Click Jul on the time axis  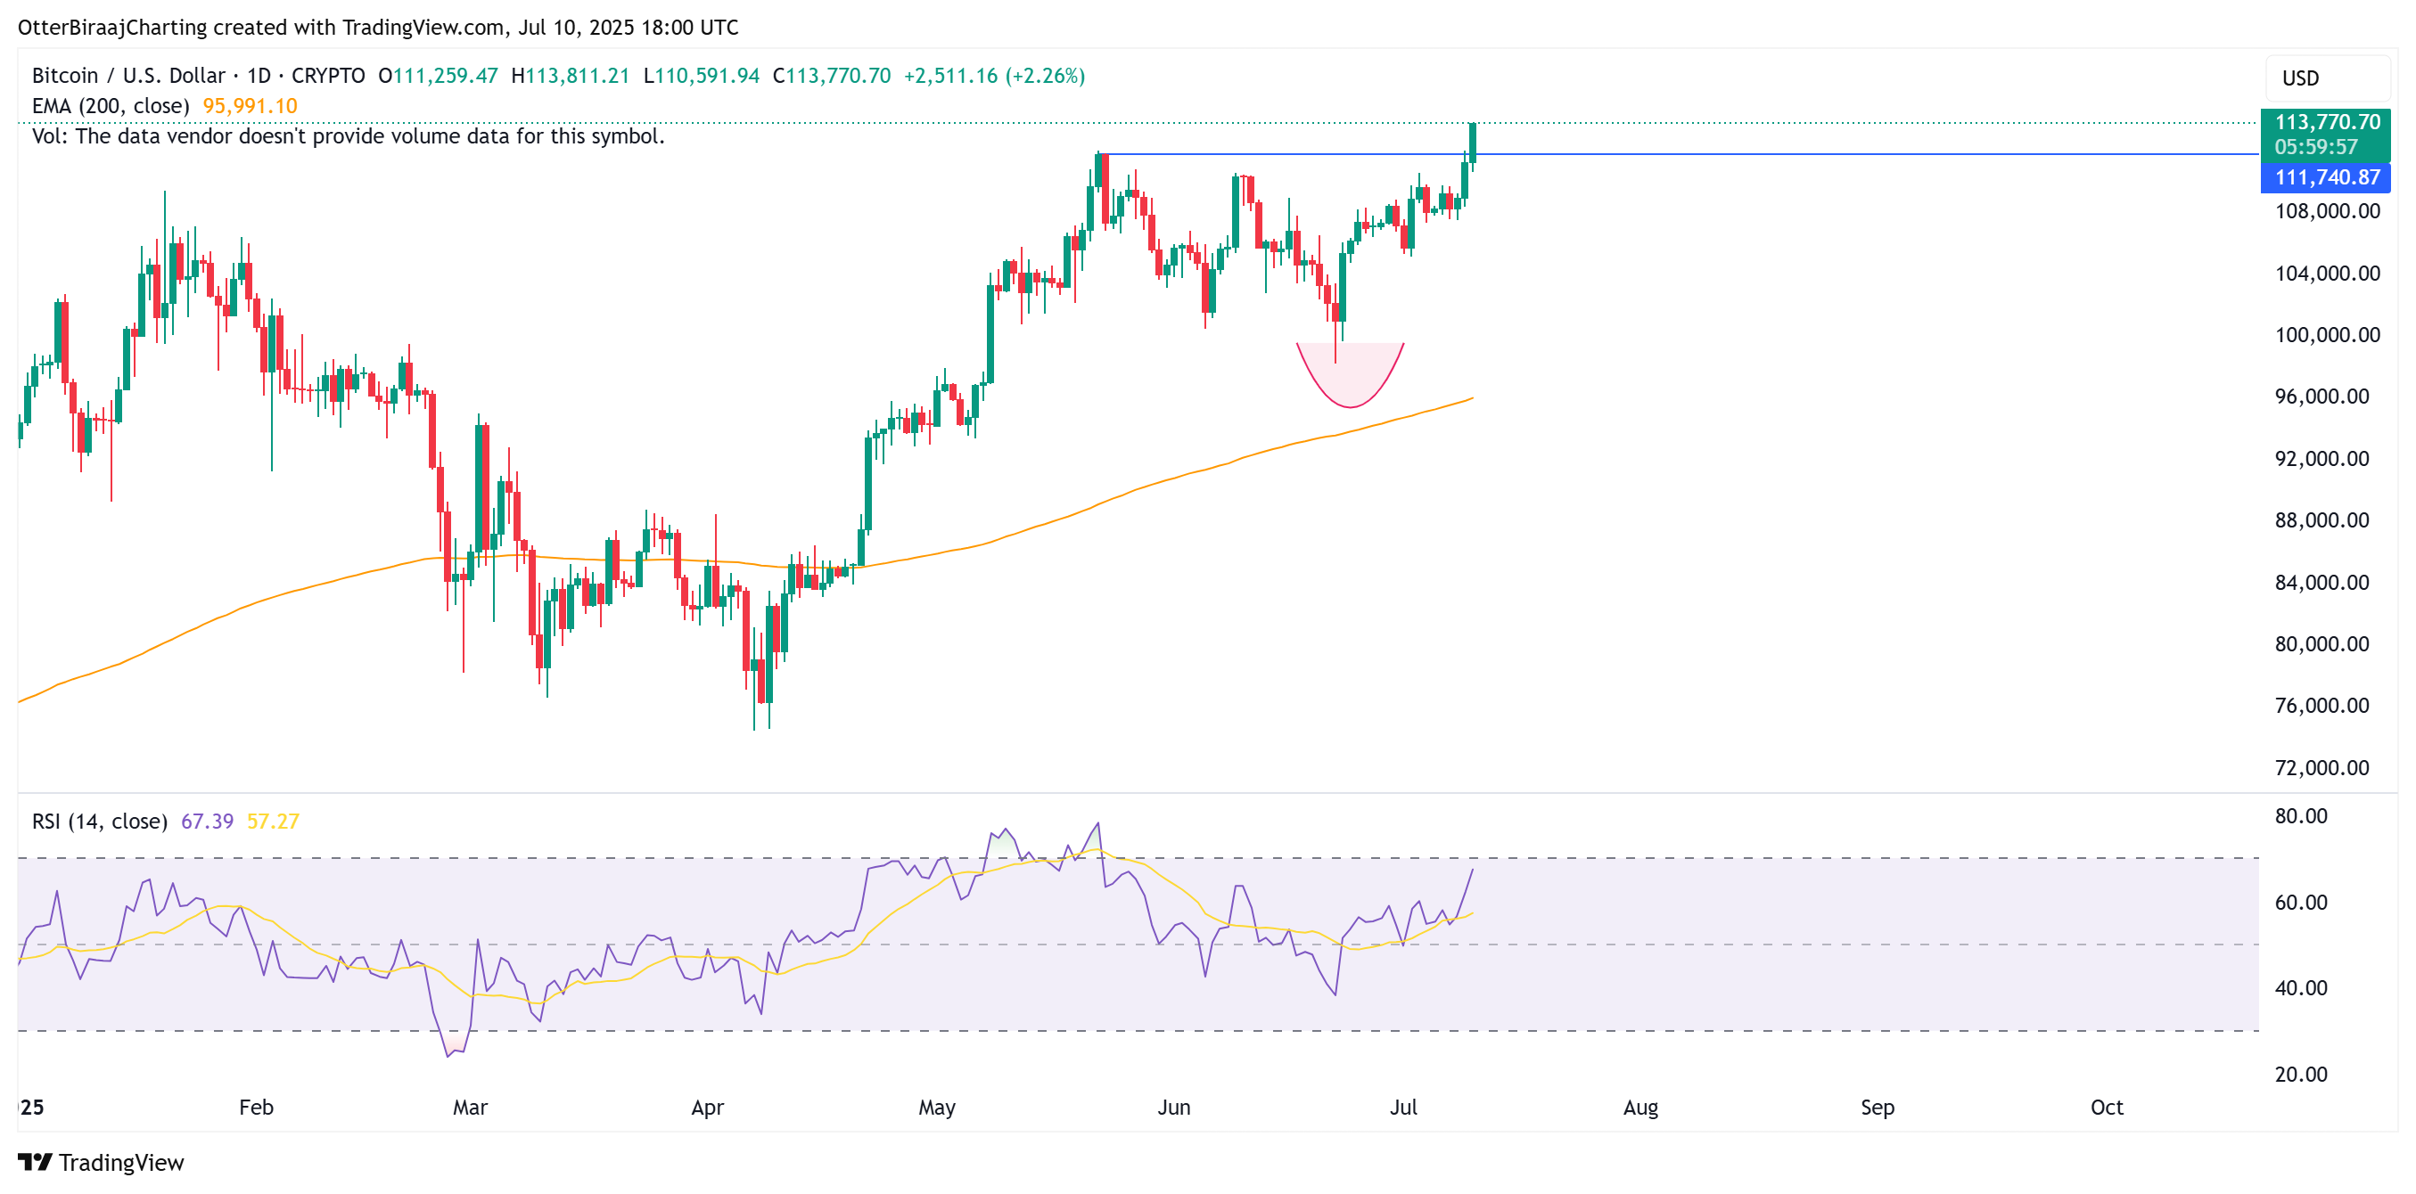coord(1405,1107)
